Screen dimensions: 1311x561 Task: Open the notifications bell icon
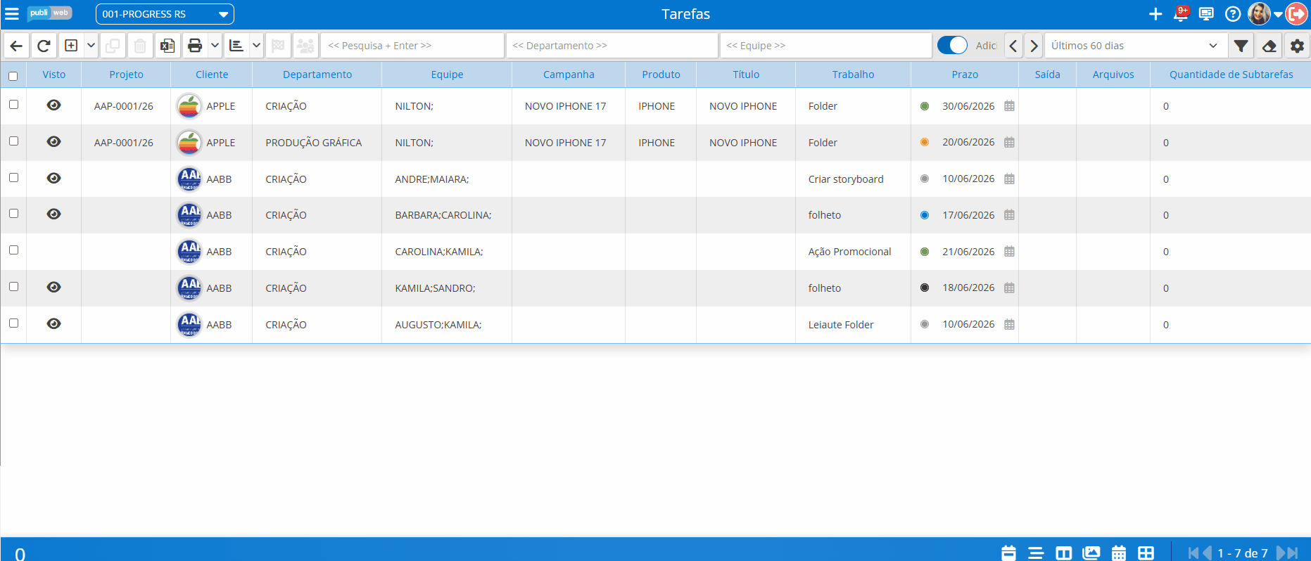click(x=1182, y=14)
